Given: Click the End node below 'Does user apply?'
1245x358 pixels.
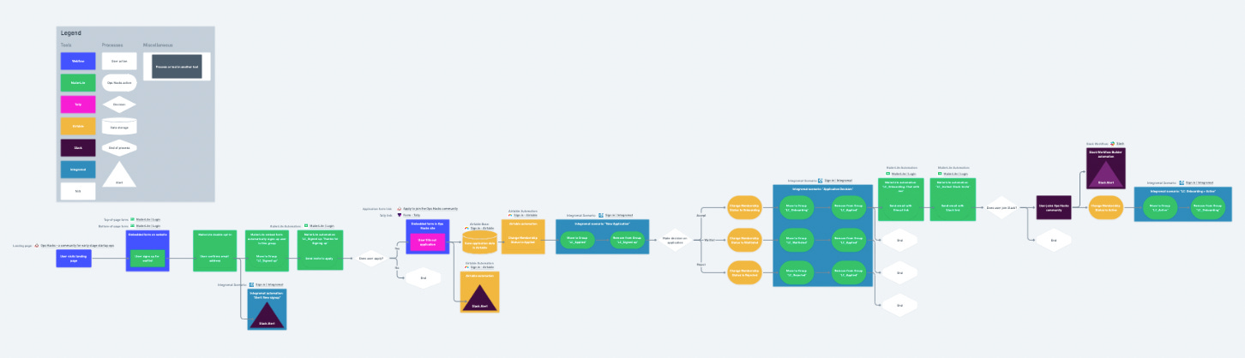Looking at the screenshot, I should coord(423,278).
